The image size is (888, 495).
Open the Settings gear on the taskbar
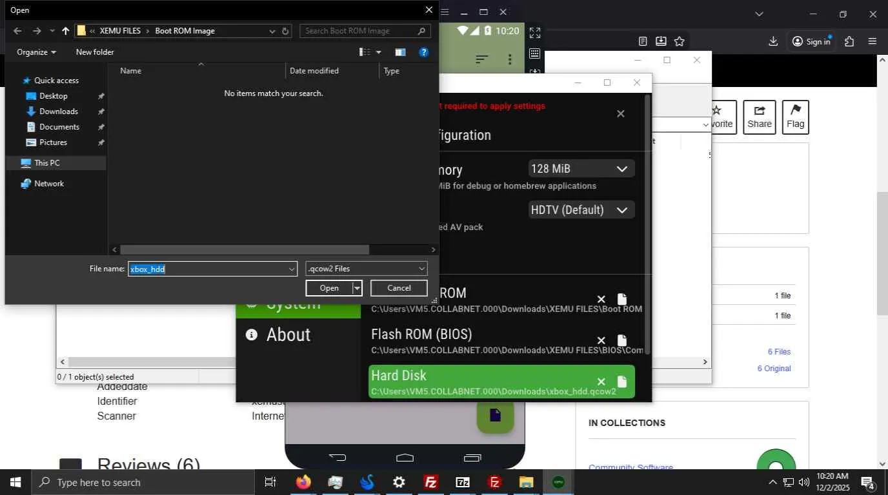coord(399,482)
